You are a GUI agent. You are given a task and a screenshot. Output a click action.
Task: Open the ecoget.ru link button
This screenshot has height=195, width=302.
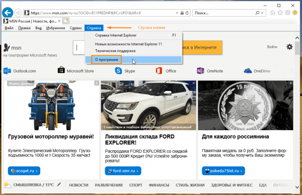[24, 171]
